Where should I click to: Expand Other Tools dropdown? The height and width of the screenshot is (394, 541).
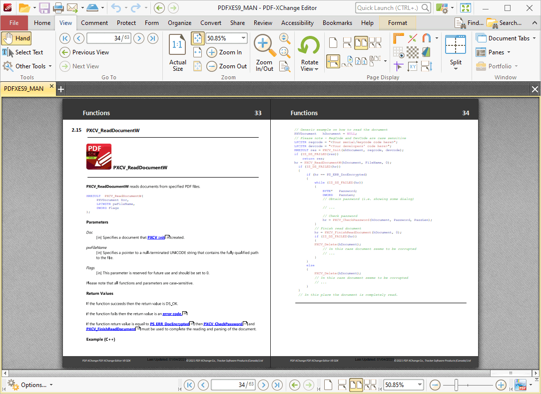[x=50, y=66]
